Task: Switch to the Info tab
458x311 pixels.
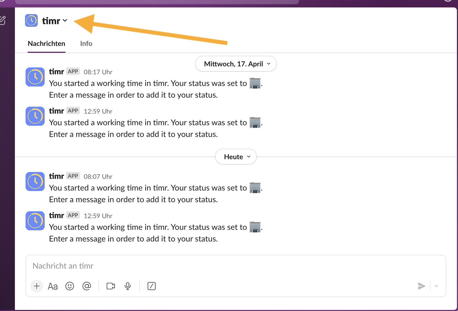Action: point(86,44)
